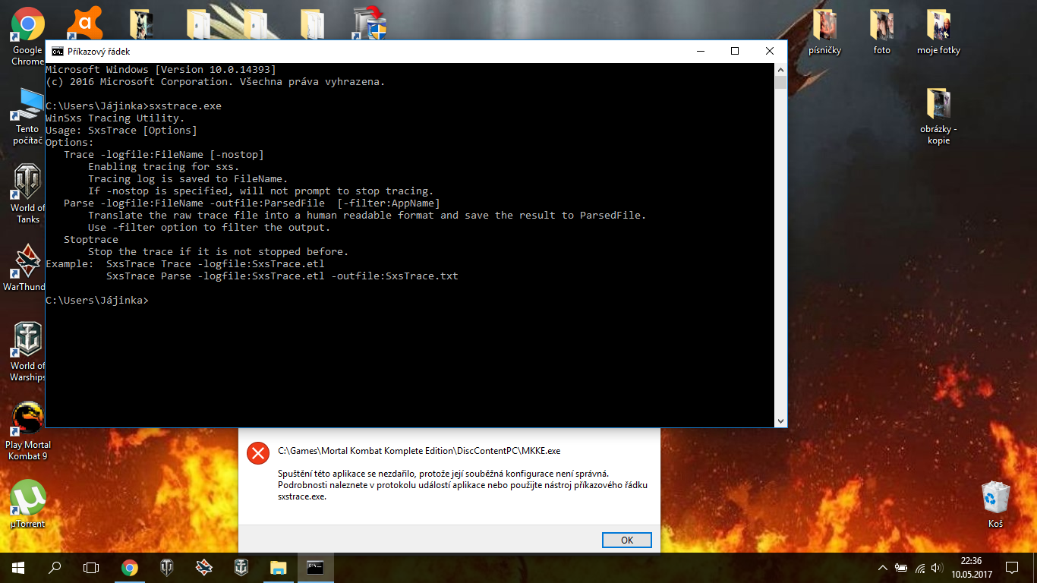Launch War Thunder from desktop
Image resolution: width=1037 pixels, height=583 pixels.
pyautogui.click(x=28, y=262)
